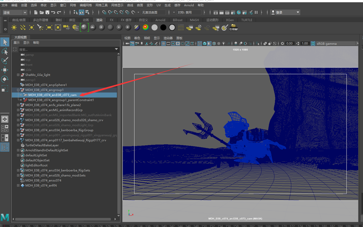Activate the Select tool arrow in the toolbox
Image resolution: width=363 pixels, height=227 pixels.
(5, 42)
